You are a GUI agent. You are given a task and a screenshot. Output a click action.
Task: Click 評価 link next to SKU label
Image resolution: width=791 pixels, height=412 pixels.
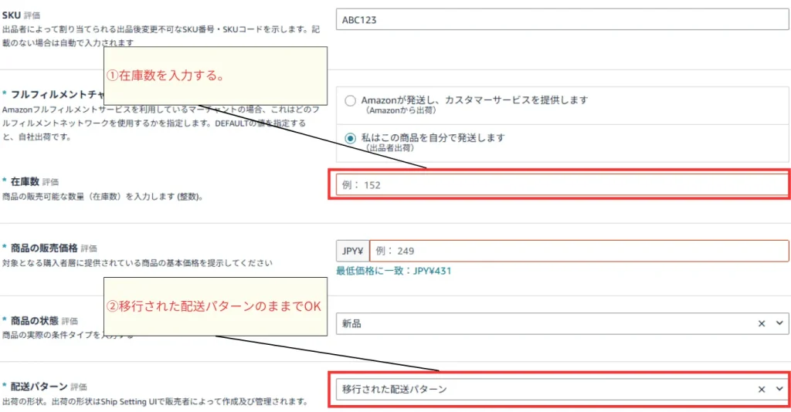(32, 15)
